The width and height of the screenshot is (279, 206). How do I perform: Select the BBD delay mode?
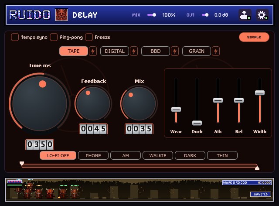(156, 51)
